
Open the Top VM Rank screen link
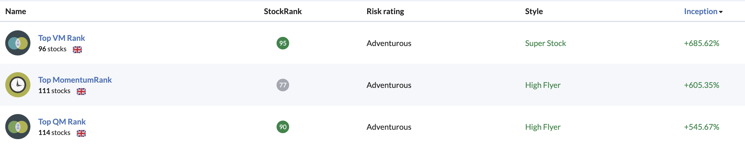62,38
